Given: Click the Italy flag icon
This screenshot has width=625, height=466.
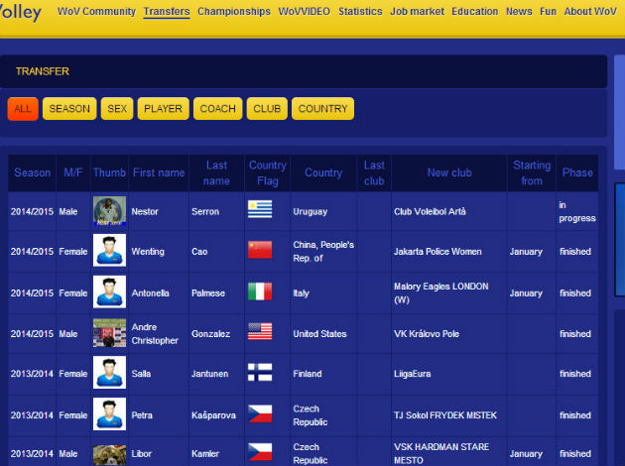Looking at the screenshot, I should (x=259, y=291).
